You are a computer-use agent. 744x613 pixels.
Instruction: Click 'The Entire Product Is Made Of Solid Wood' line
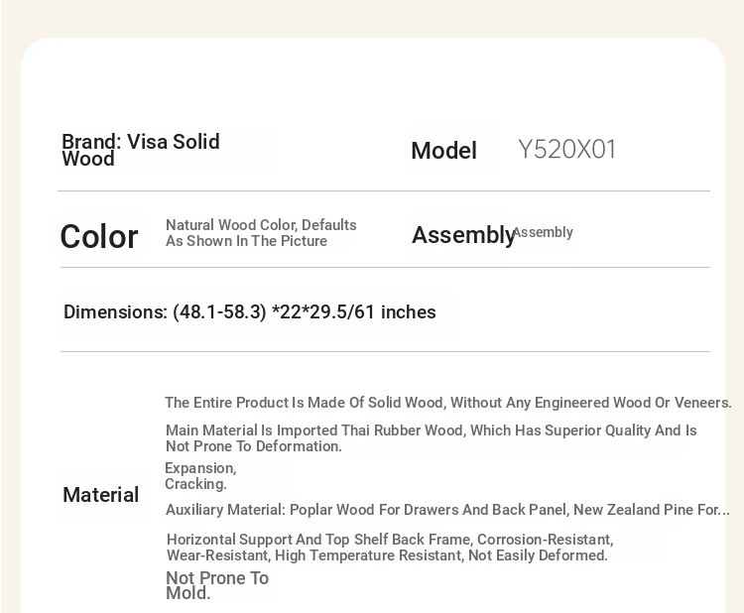point(448,403)
